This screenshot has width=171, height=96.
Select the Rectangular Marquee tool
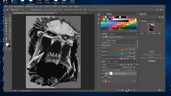(x=10, y=15)
